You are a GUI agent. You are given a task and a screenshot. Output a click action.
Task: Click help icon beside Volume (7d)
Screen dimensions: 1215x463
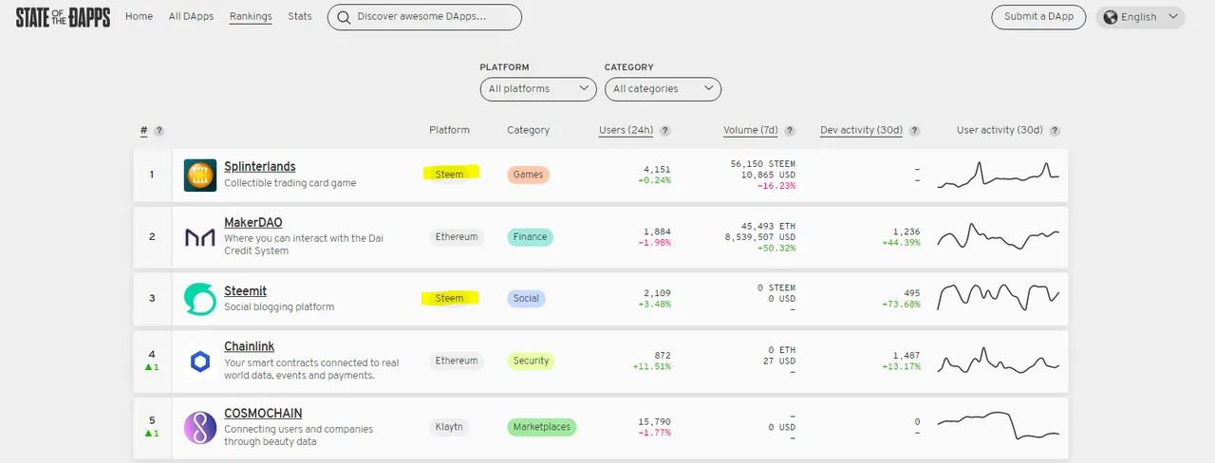tap(790, 131)
